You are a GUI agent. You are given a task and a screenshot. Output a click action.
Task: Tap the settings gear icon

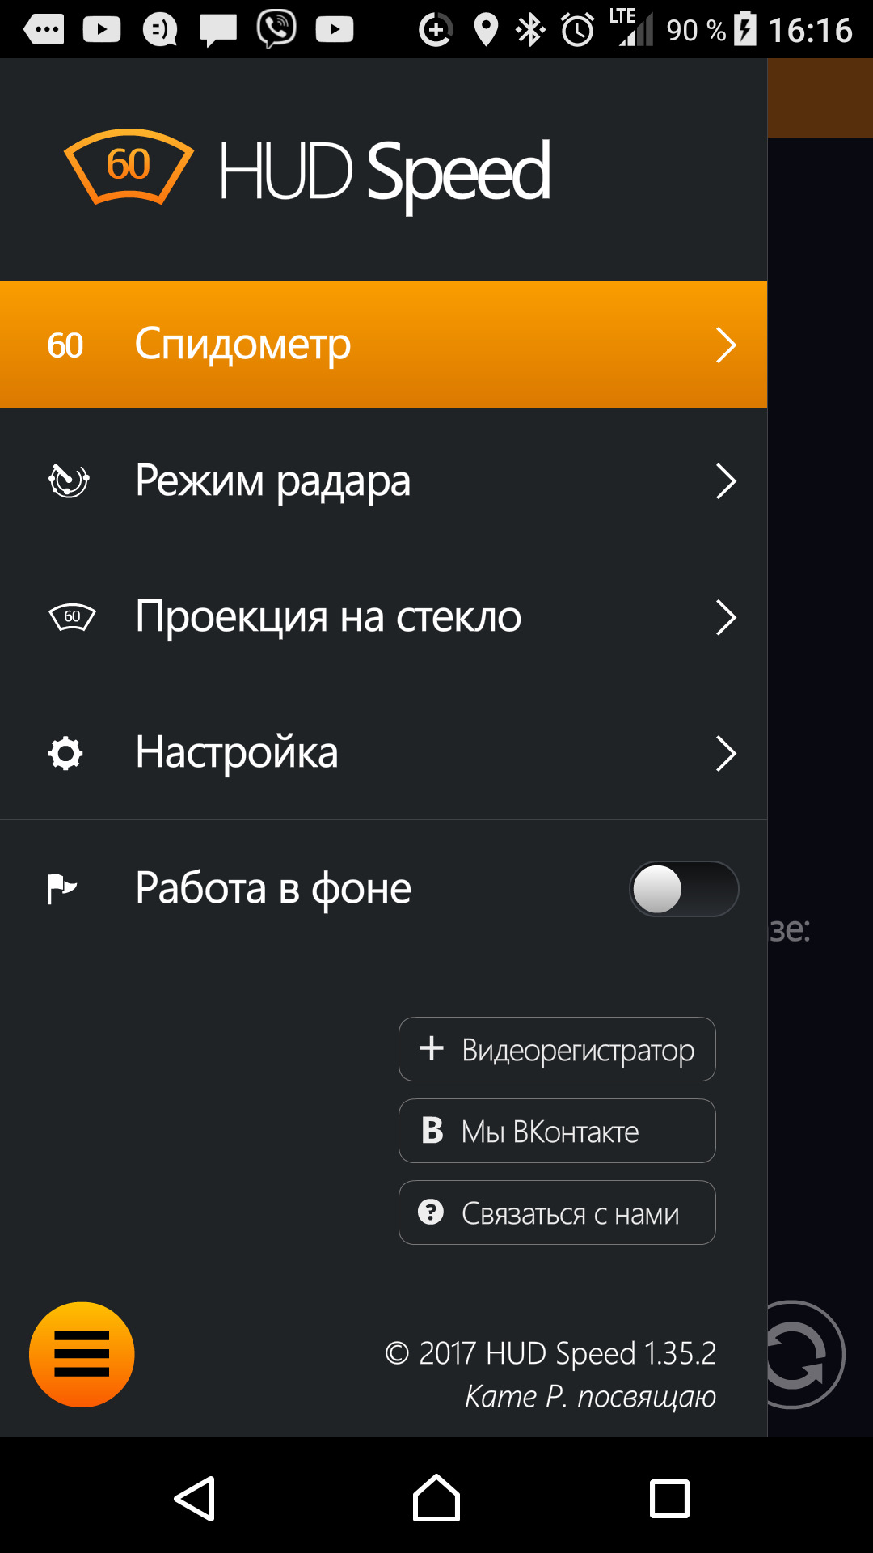(x=65, y=753)
